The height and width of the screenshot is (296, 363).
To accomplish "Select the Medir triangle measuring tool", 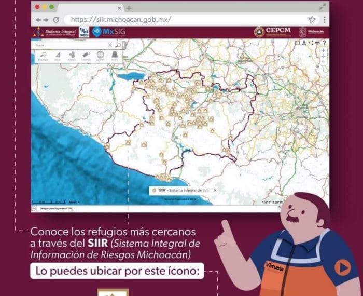I will (x=58, y=56).
